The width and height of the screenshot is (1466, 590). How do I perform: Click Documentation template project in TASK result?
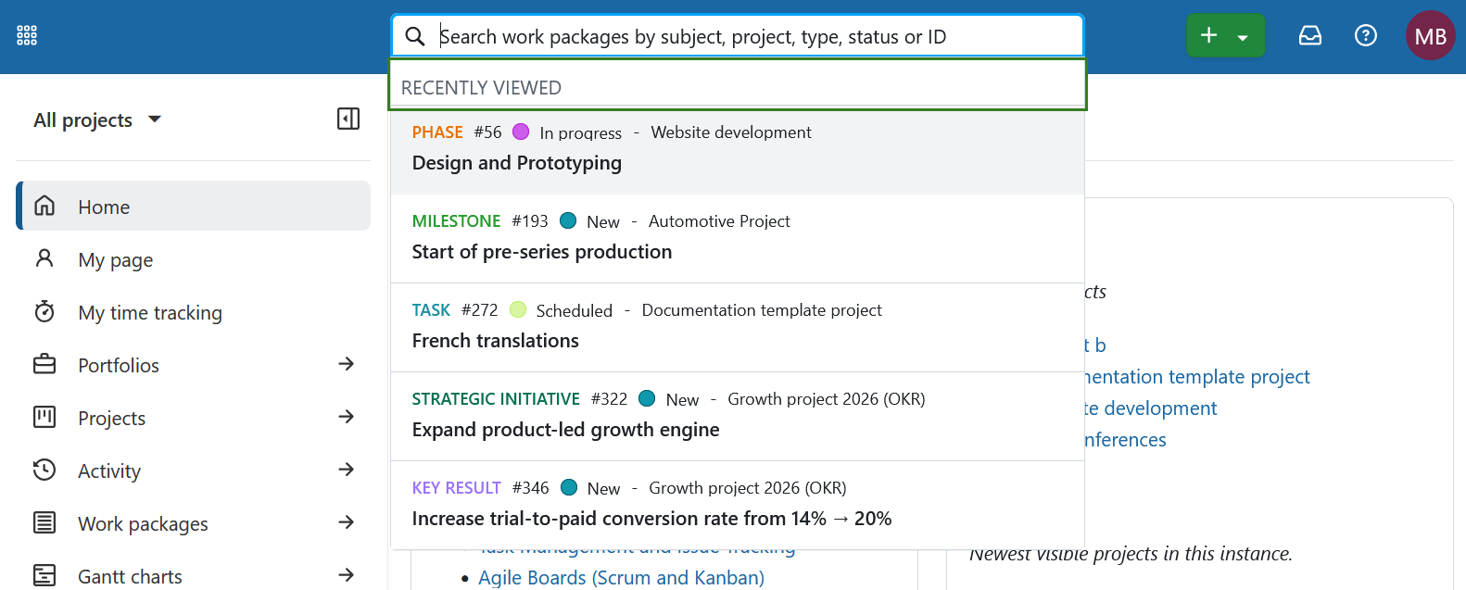(762, 310)
